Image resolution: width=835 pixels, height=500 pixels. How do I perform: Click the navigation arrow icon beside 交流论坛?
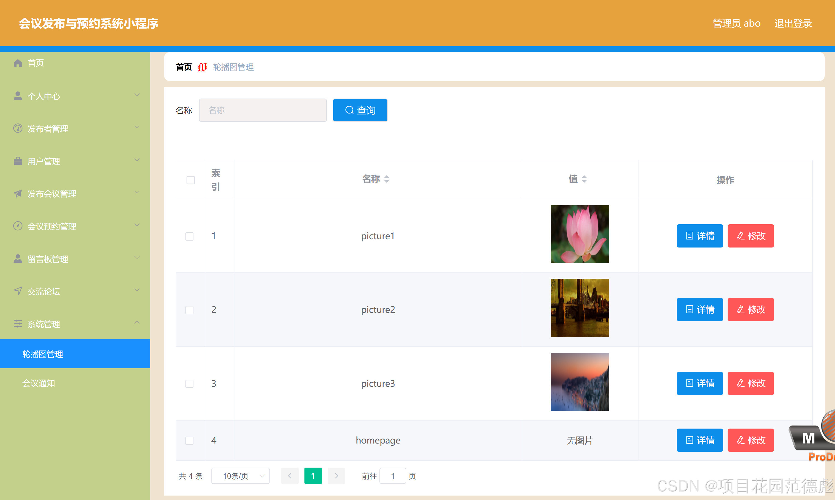(x=17, y=291)
